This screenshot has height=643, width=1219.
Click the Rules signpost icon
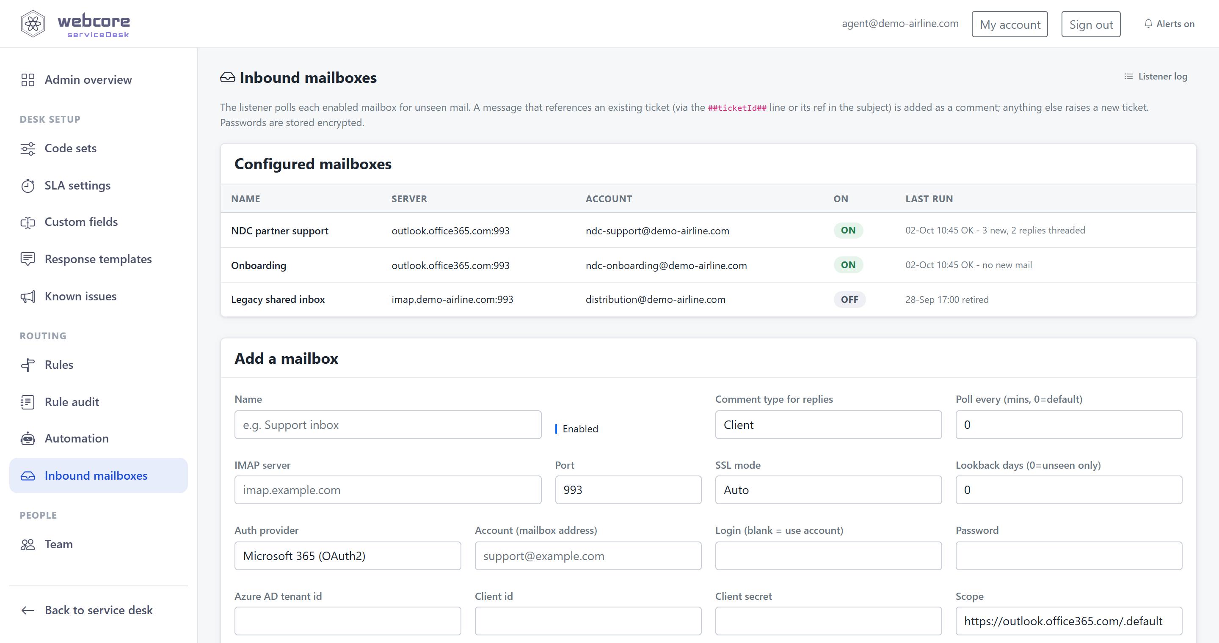[x=28, y=365]
